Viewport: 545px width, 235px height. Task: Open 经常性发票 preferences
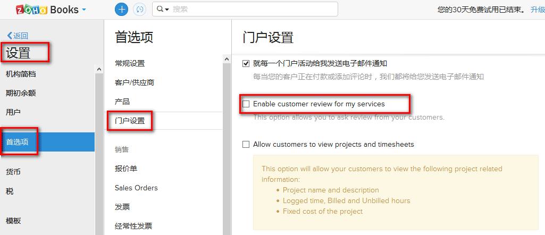133,226
